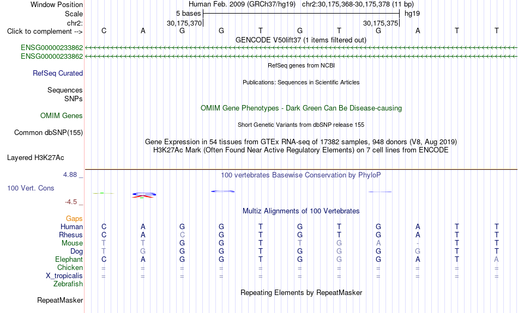This screenshot has height=313, width=518.
Task: Click the 4.88 PhyloP upper limit value
Action: pyautogui.click(x=70, y=175)
